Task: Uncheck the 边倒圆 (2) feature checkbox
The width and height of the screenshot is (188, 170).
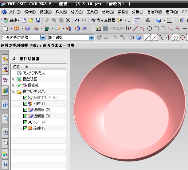Action: pos(25,110)
